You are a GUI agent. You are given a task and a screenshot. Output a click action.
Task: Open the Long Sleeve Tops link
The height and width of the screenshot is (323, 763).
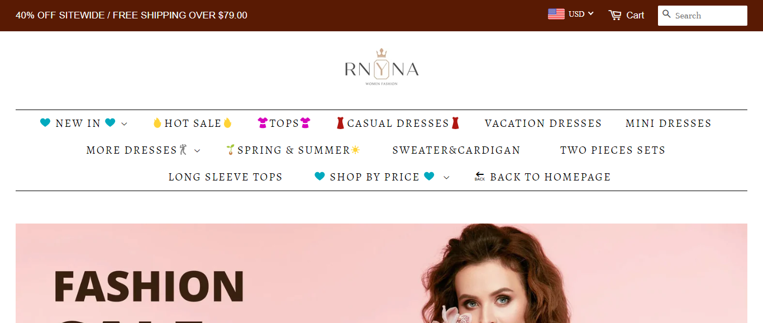click(226, 177)
